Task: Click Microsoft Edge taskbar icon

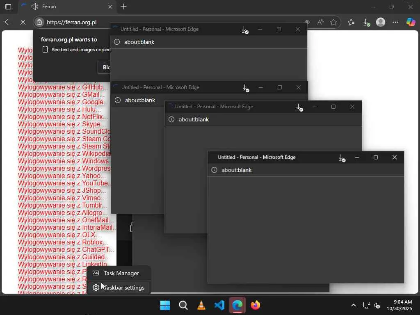Action: tap(237, 305)
